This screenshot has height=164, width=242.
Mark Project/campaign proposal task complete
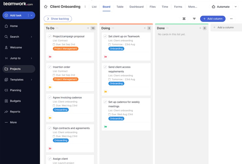click(x=49, y=36)
